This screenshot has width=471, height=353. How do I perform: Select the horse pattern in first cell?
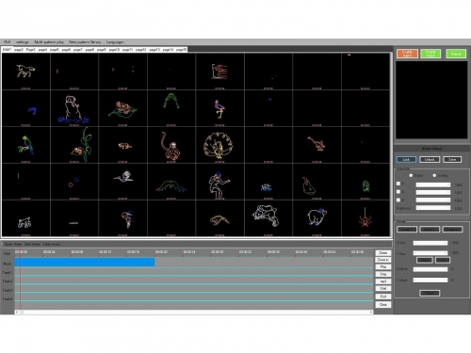click(x=25, y=72)
